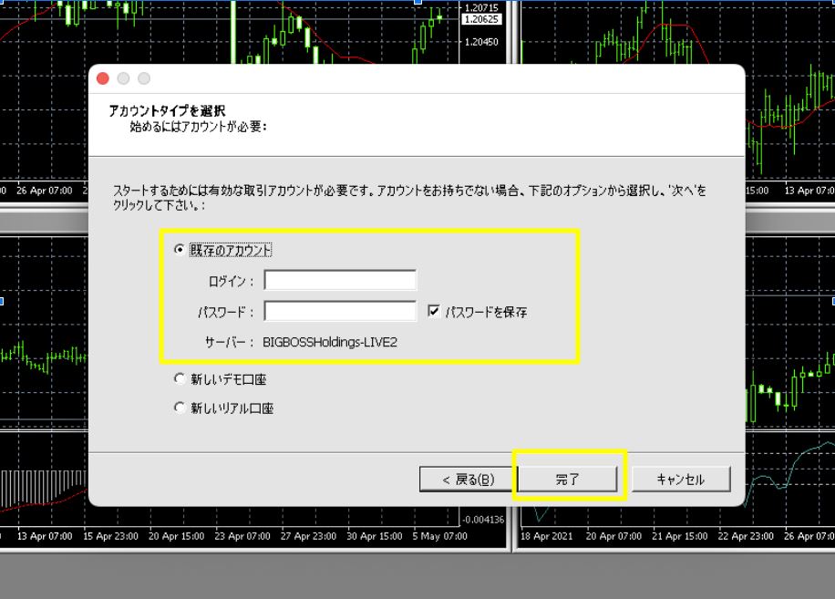Click the BIGBOSSHoldings-LIVE2 server name

(330, 343)
